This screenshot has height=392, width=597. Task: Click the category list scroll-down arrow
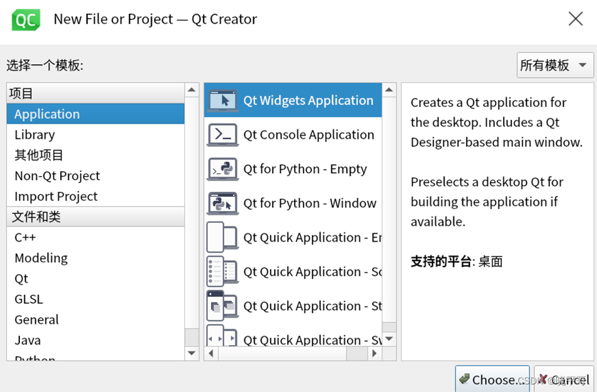pos(191,353)
